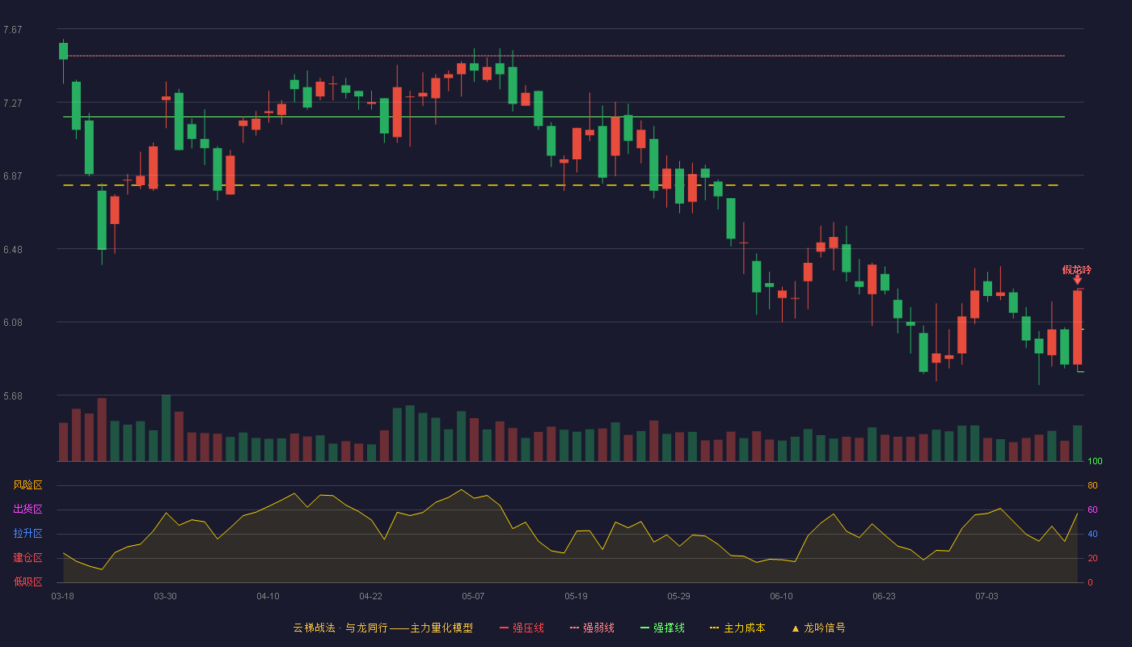Click the red 20 indicator axis value
This screenshot has height=647, width=1132.
pyautogui.click(x=1092, y=558)
